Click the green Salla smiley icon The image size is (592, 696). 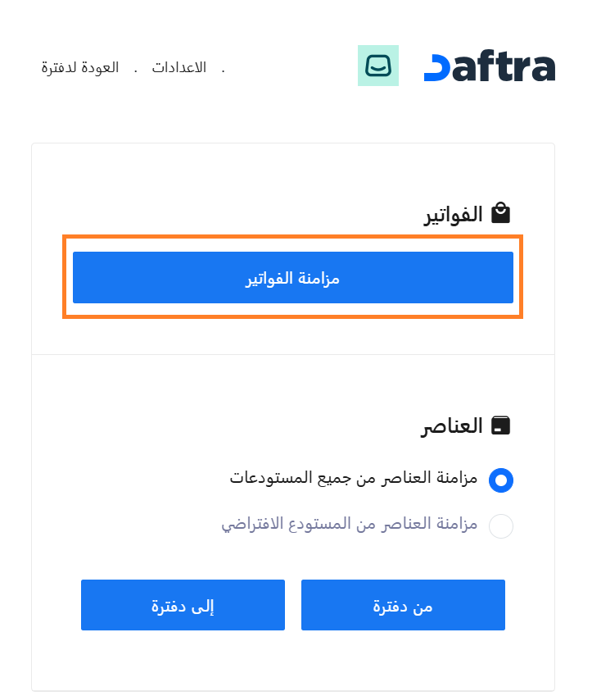pyautogui.click(x=378, y=66)
